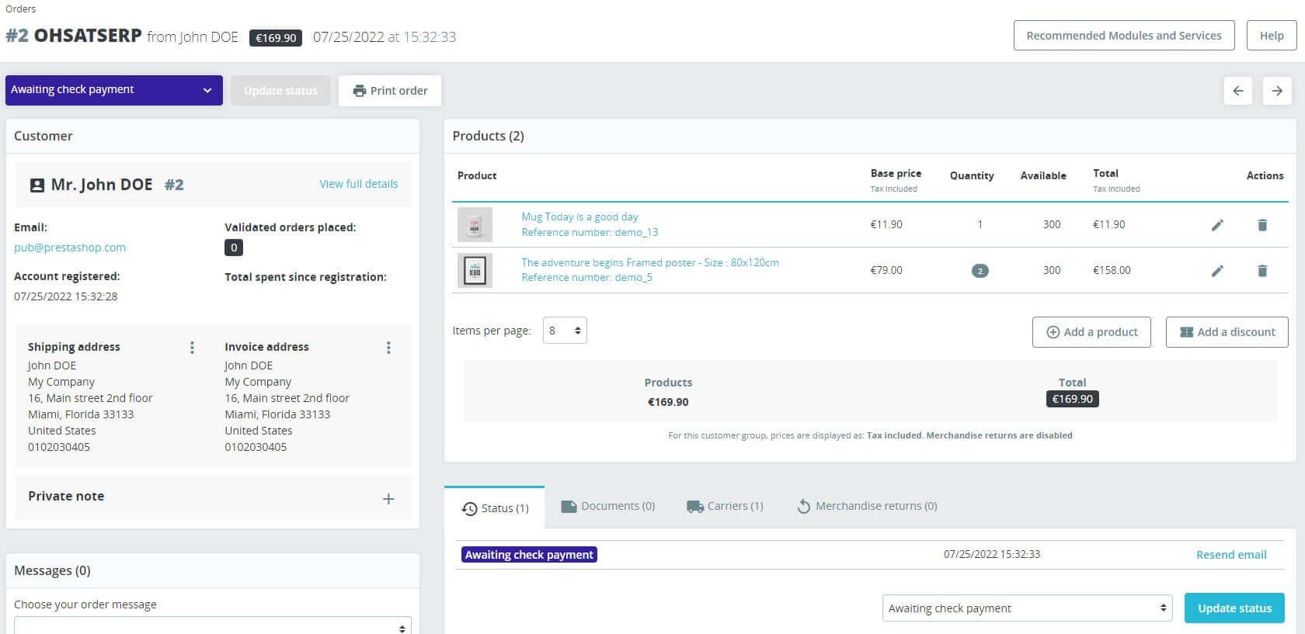Image resolution: width=1305 pixels, height=634 pixels.
Task: Click the validated orders count badge 0
Action: [234, 248]
